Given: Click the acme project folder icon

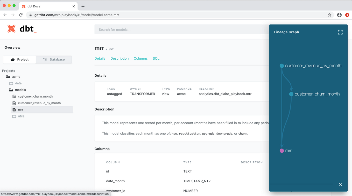Looking at the screenshot, I should pyautogui.click(x=8, y=76).
